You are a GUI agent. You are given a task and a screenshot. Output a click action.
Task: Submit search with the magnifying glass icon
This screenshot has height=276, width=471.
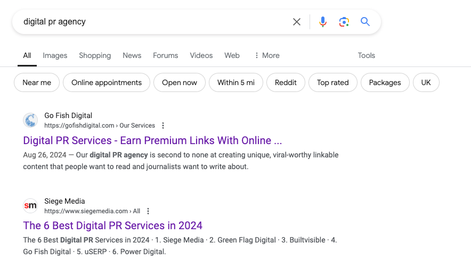click(365, 22)
